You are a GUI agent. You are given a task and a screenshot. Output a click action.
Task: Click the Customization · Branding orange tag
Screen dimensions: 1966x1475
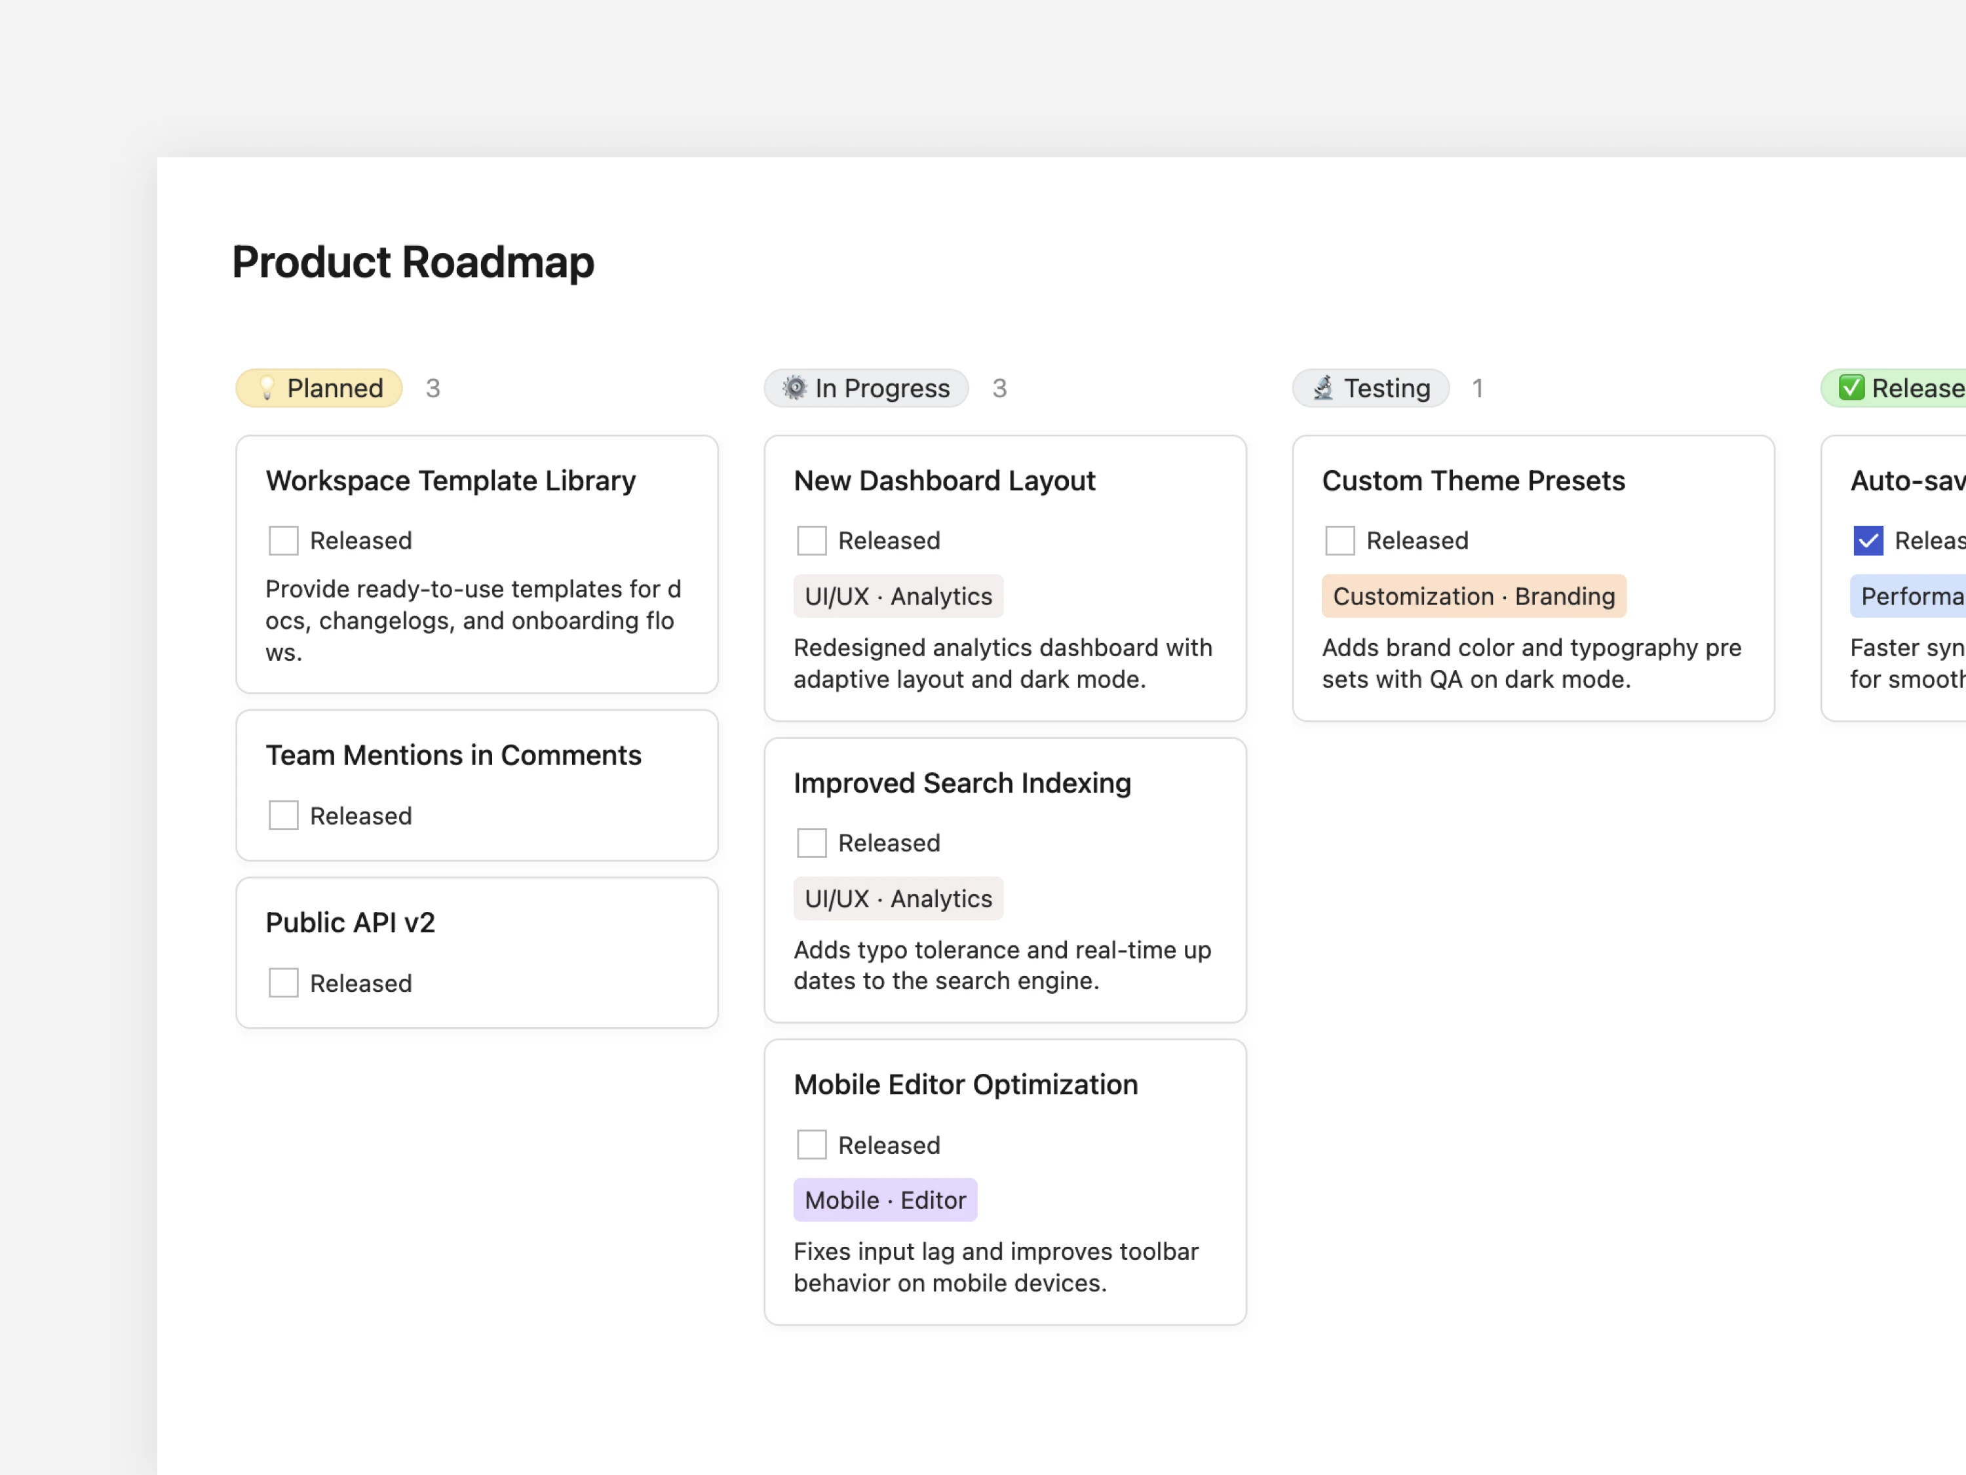[1473, 597]
